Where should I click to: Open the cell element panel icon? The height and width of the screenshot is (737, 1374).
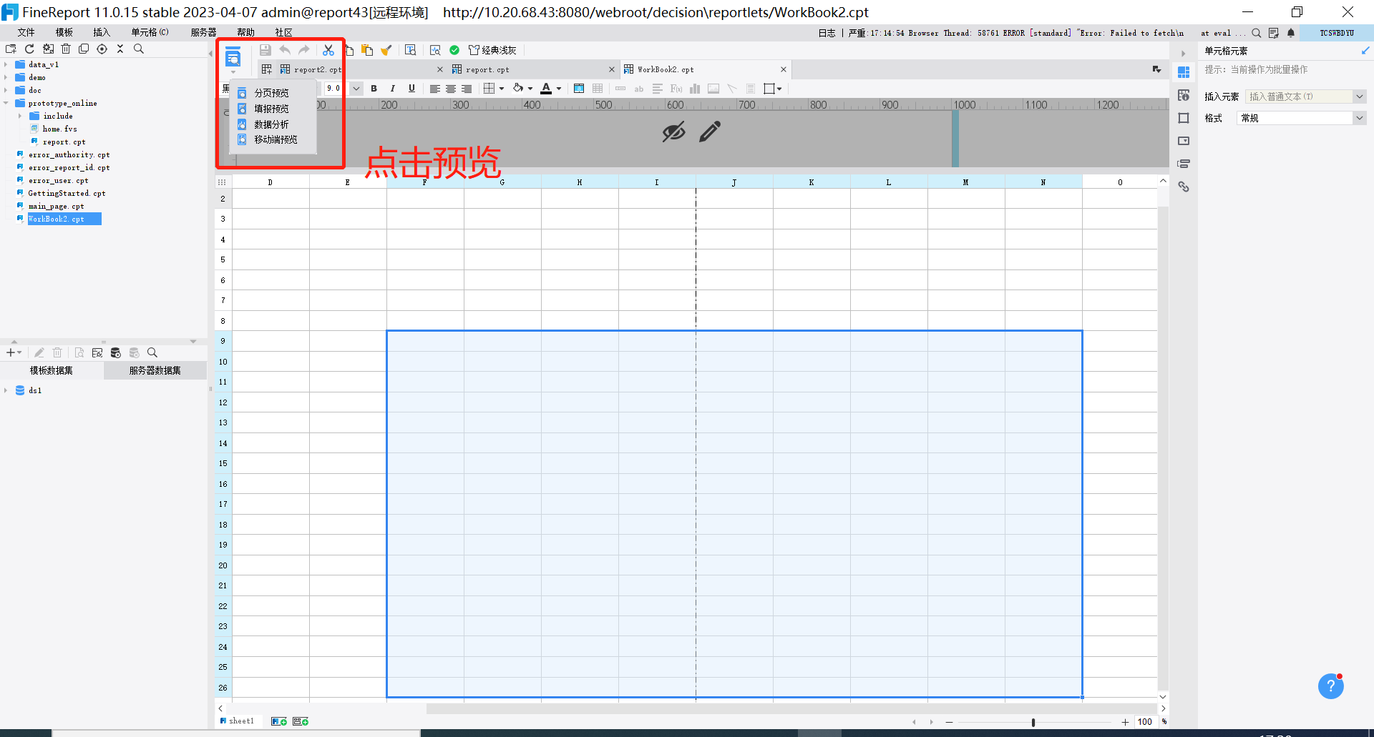coord(1184,72)
